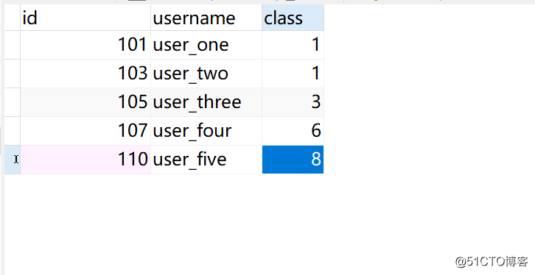This screenshot has width=535, height=275.
Task: Click the highlighted class cell showing 8
Action: tap(293, 160)
